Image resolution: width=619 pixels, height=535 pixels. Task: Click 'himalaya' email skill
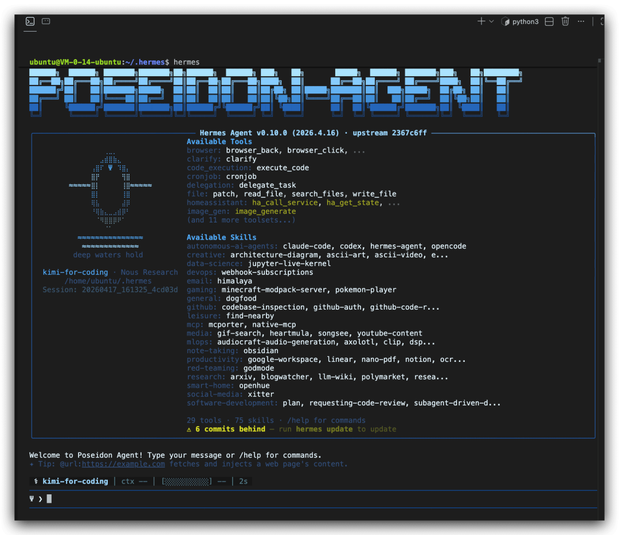[x=234, y=281]
